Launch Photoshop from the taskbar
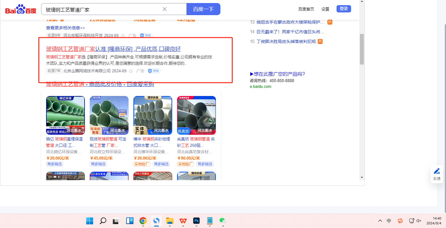 pos(196,221)
